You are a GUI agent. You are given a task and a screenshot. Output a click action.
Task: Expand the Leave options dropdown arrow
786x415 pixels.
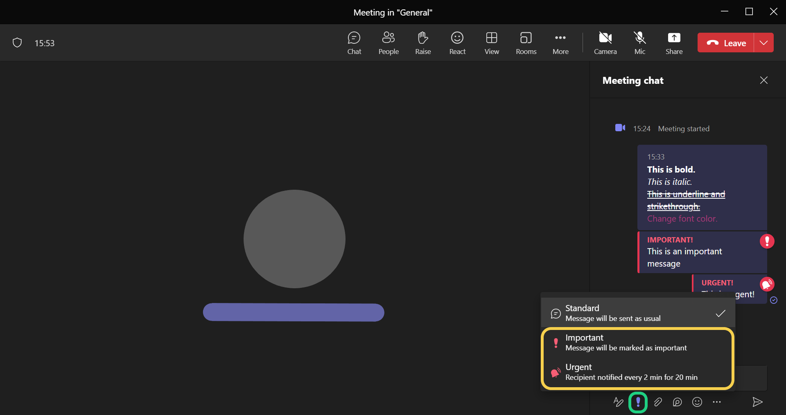click(763, 43)
